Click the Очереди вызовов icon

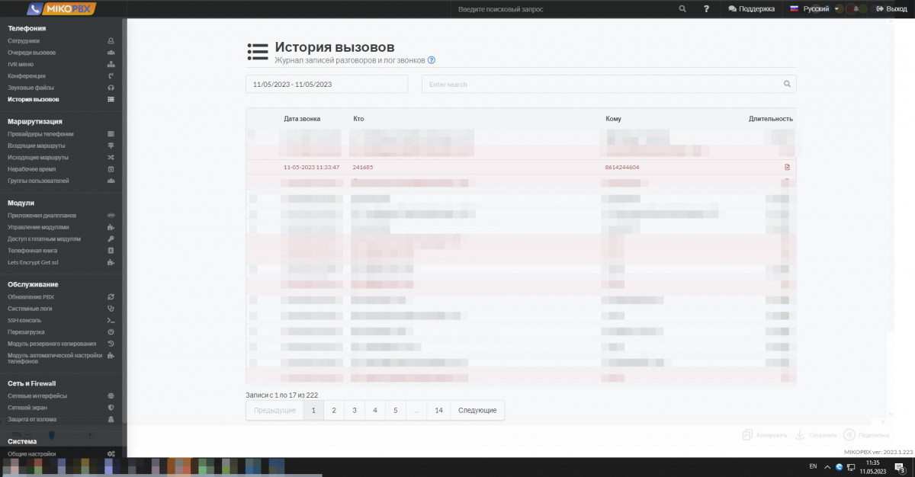pos(111,53)
